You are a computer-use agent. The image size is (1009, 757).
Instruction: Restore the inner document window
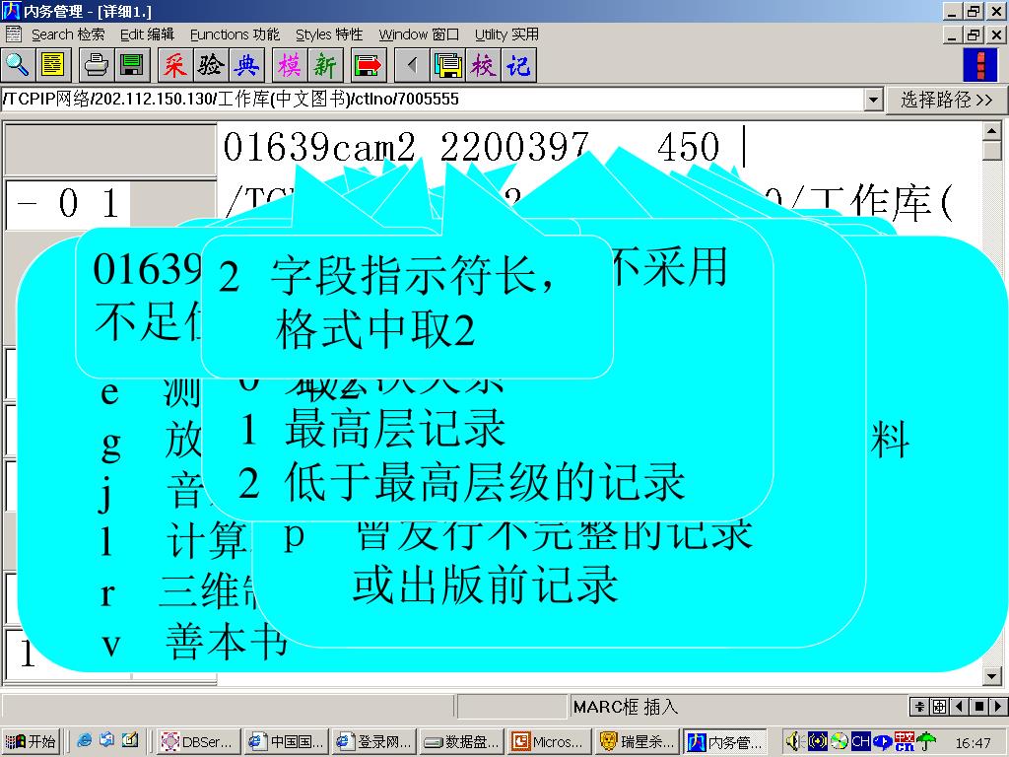click(x=973, y=34)
